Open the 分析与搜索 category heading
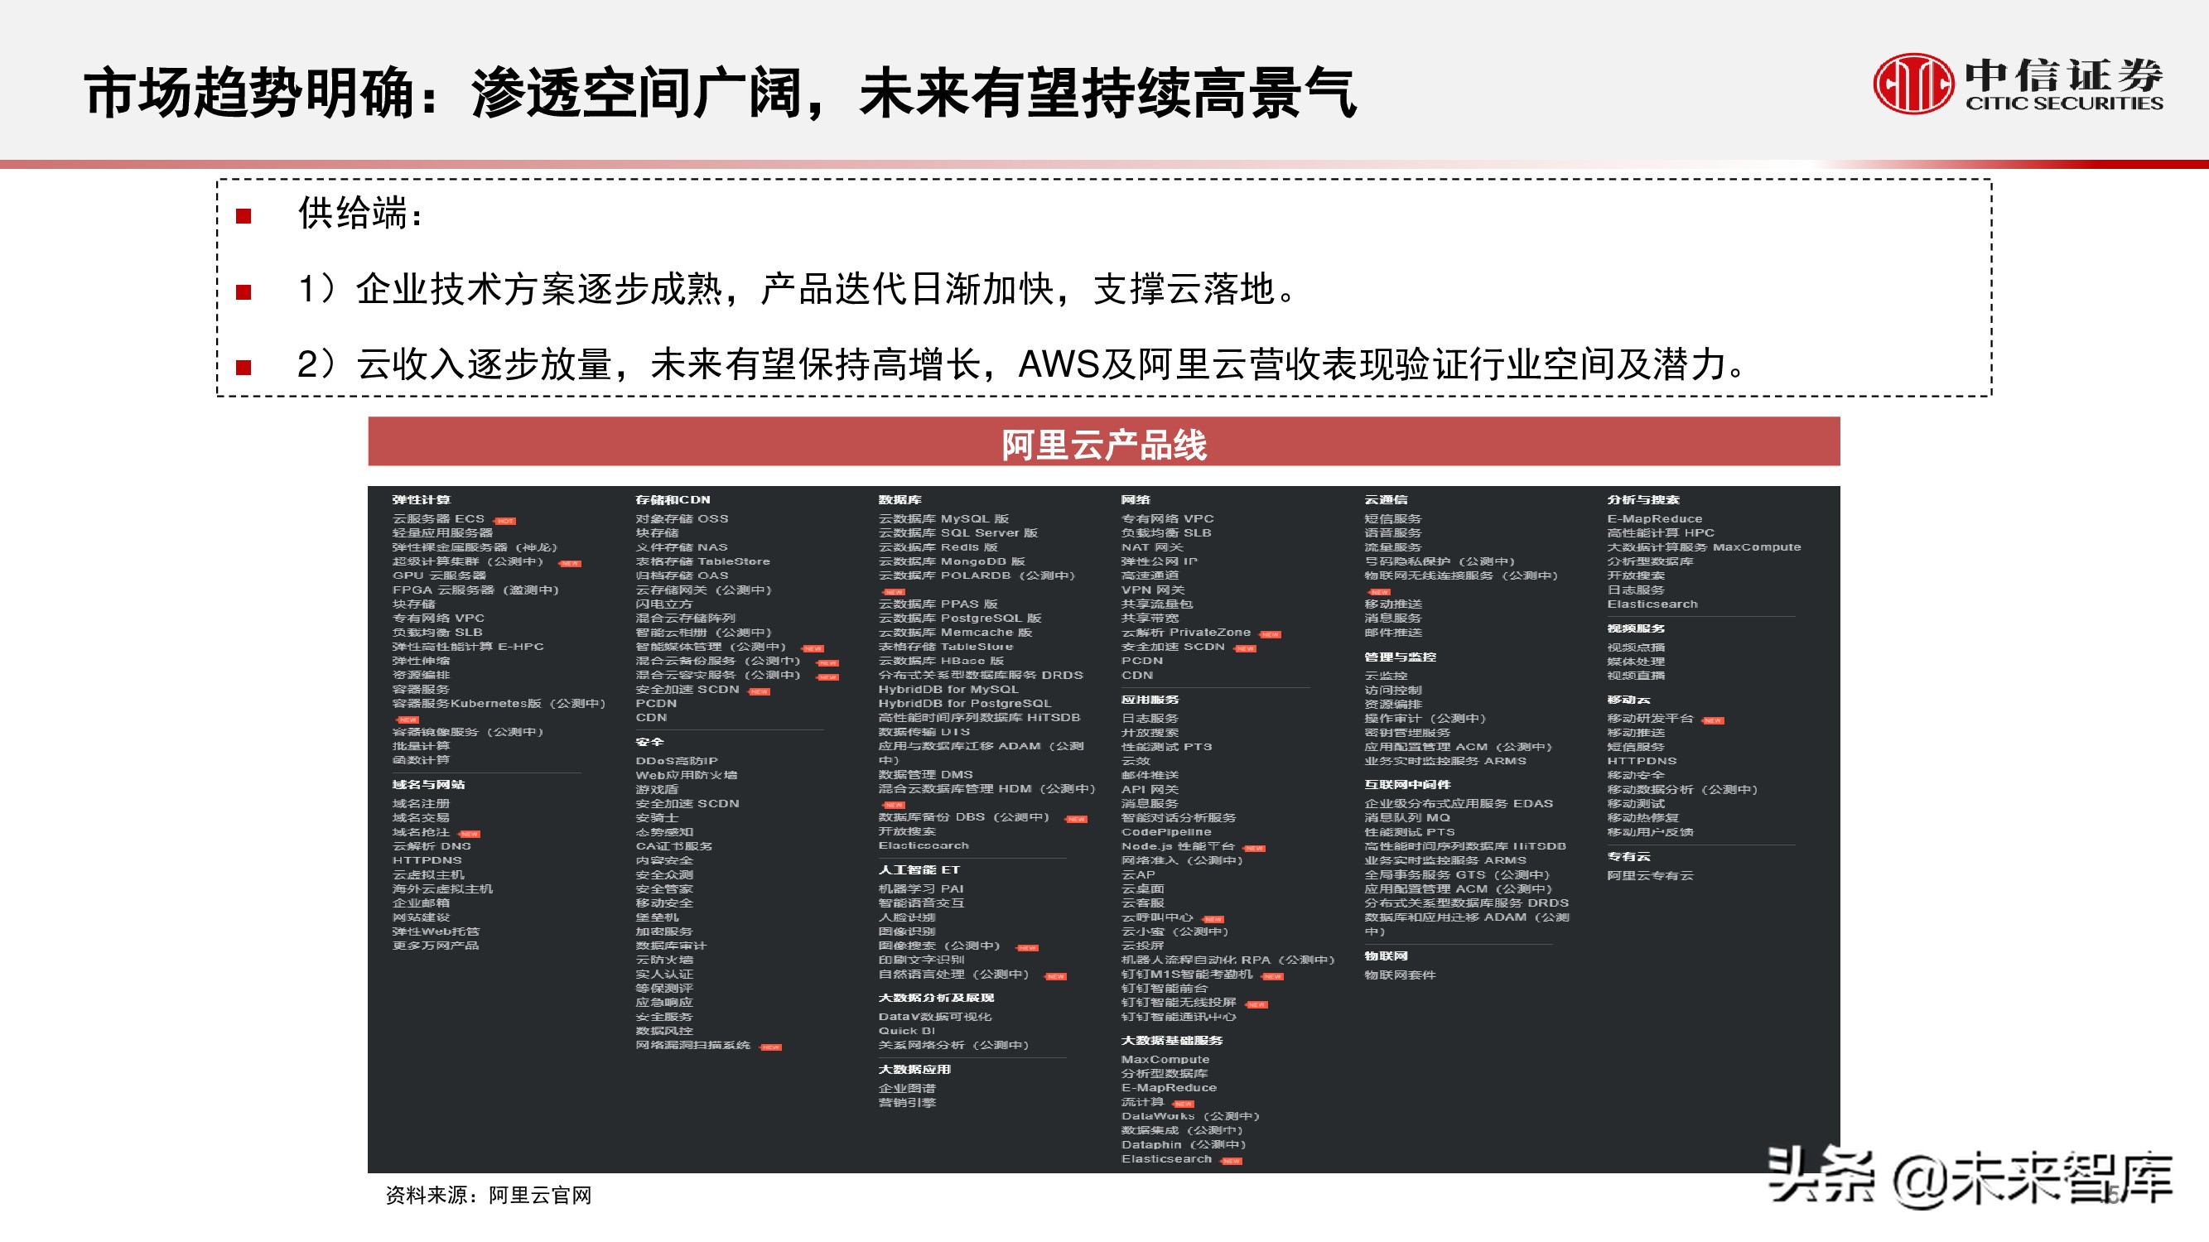 click(1643, 500)
